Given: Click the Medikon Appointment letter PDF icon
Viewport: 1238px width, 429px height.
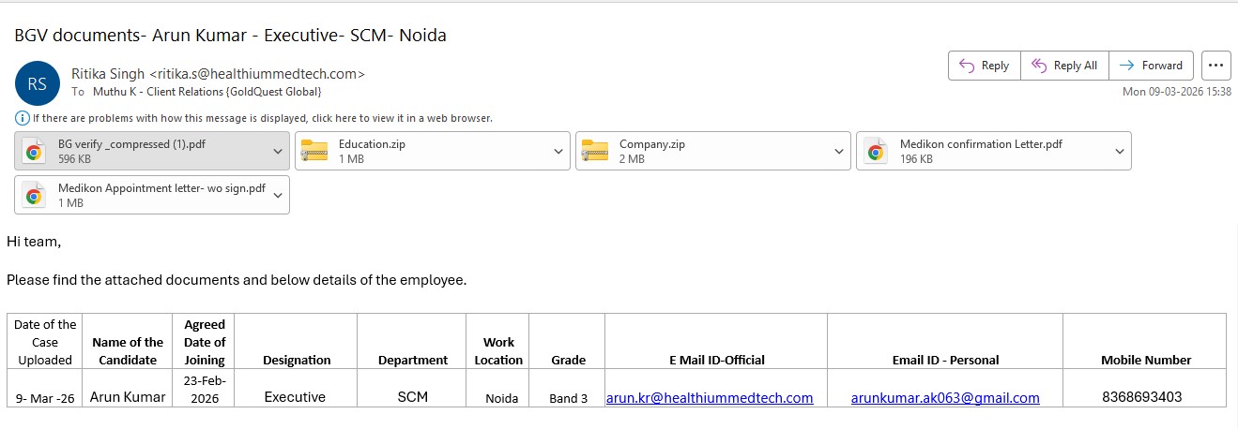Looking at the screenshot, I should [34, 196].
